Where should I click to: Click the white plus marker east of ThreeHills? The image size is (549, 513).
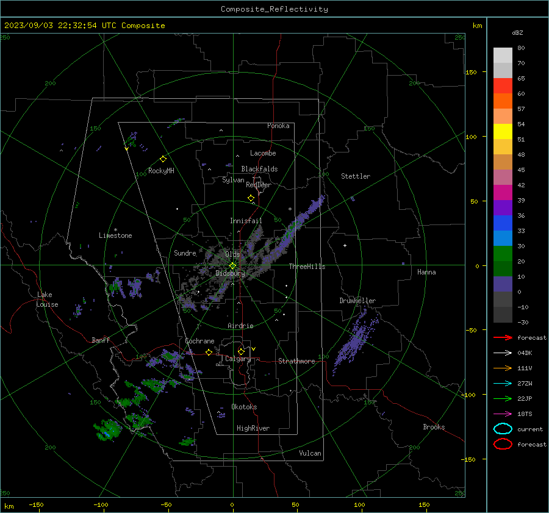(x=345, y=245)
